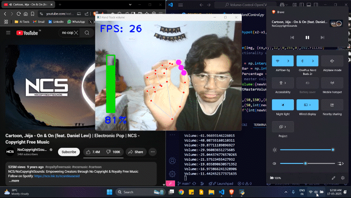The image size is (351, 198).
Task: Open VS Code hamburger menu
Action: [x=180, y=5]
